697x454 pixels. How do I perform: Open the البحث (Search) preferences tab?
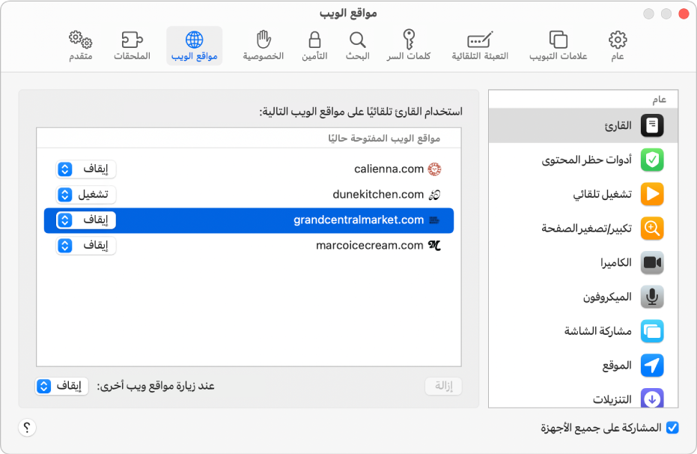tap(357, 46)
